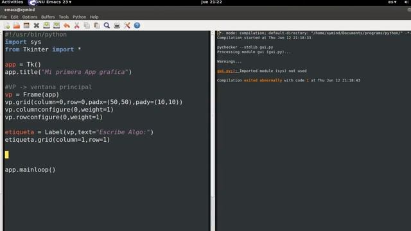Viewport: 411px width, 231px height.
Task: Click the Save buffer toolbar icon
Action: [x=46, y=26]
